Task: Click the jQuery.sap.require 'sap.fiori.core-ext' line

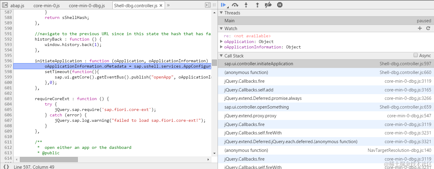Action: 105,109
